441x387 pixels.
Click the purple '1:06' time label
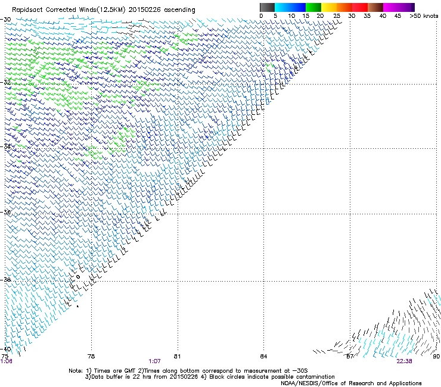tap(6, 361)
